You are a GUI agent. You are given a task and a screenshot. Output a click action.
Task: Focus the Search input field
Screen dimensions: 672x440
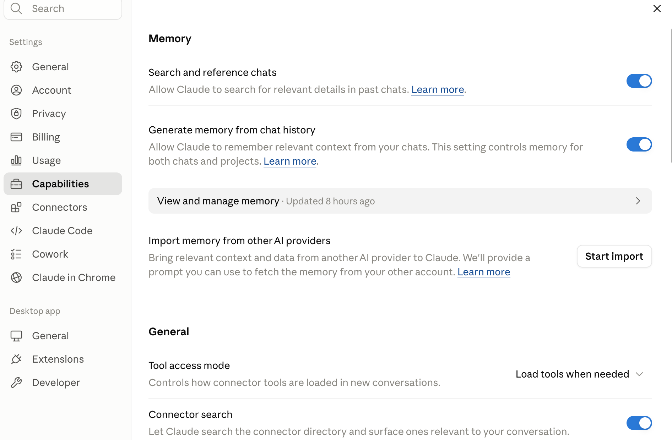(x=63, y=9)
